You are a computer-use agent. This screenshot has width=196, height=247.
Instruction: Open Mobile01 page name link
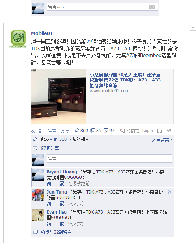pos(42,33)
